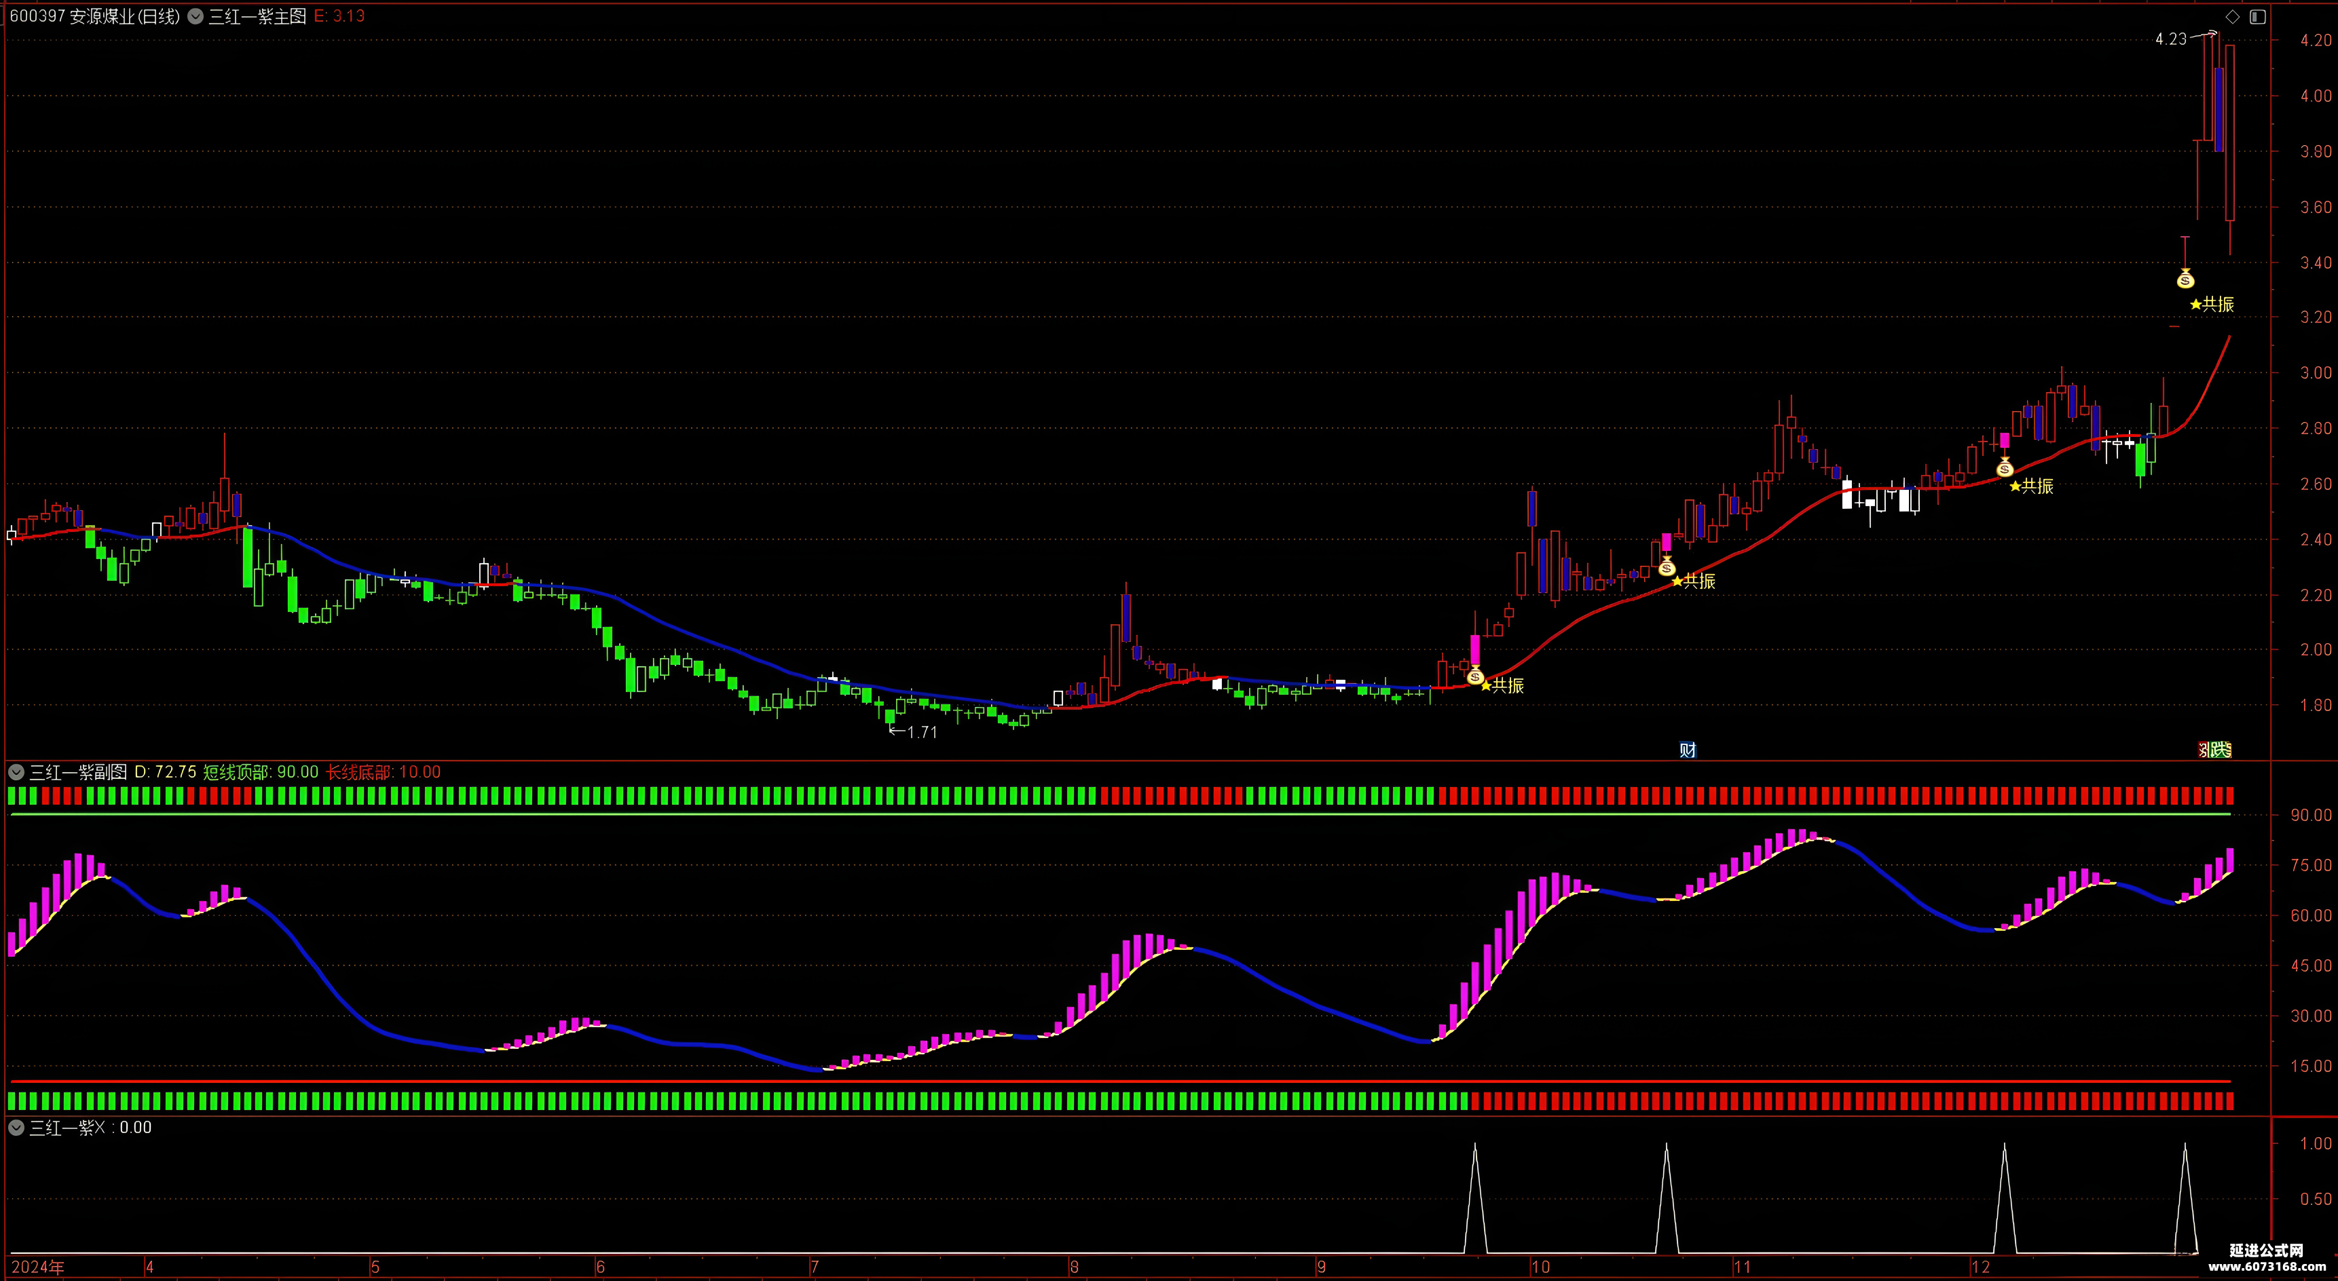Click the 2024年 label on time axis

pyautogui.click(x=38, y=1267)
